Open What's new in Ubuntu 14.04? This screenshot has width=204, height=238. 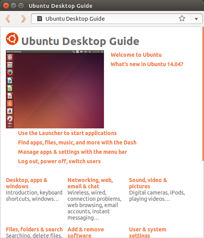pyautogui.click(x=147, y=64)
